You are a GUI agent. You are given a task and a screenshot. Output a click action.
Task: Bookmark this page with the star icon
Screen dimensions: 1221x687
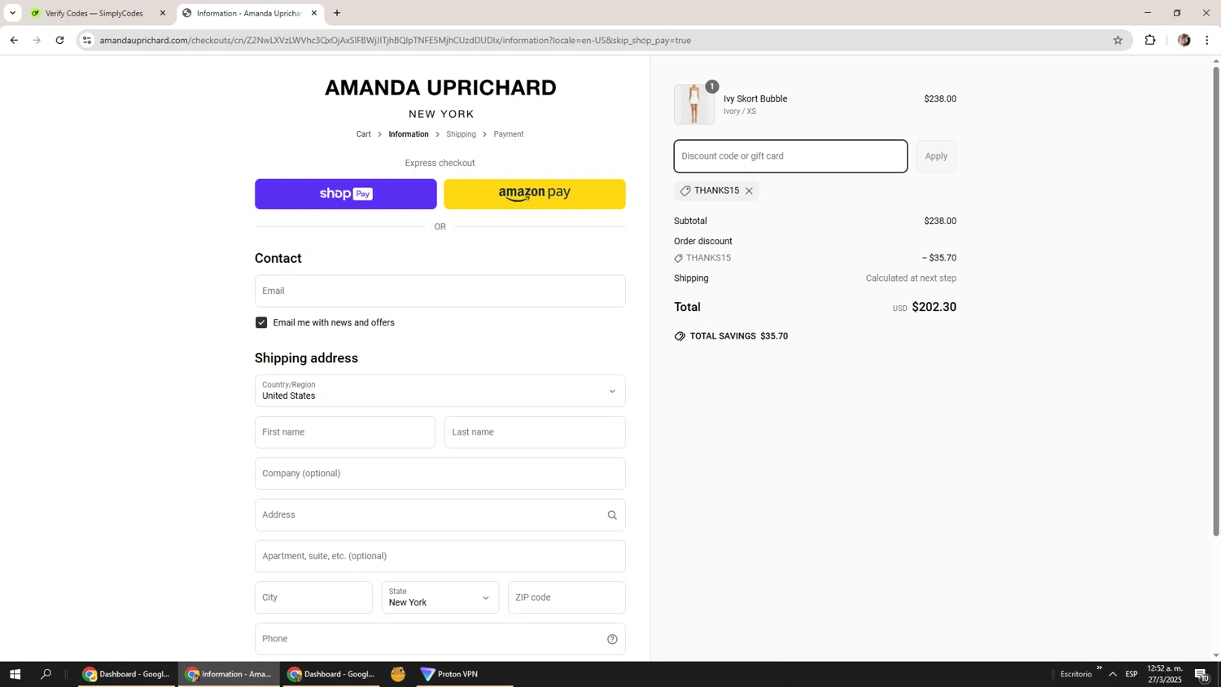pyautogui.click(x=1118, y=40)
